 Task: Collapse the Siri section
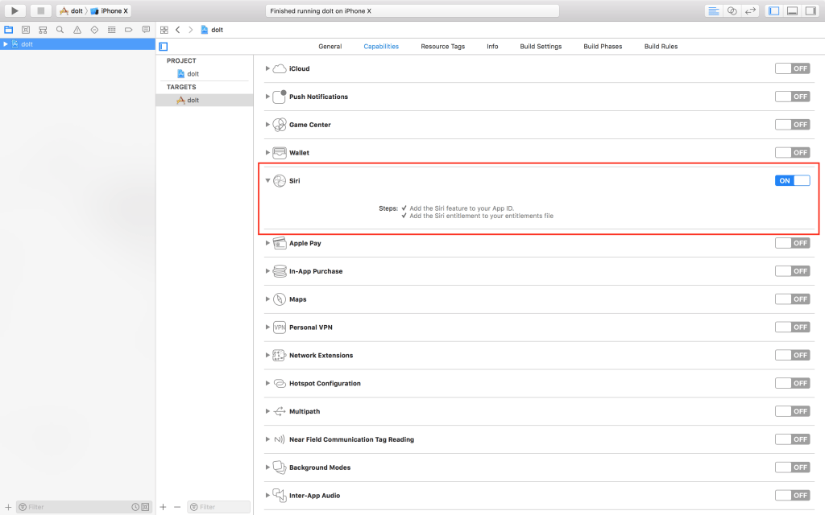click(x=267, y=181)
